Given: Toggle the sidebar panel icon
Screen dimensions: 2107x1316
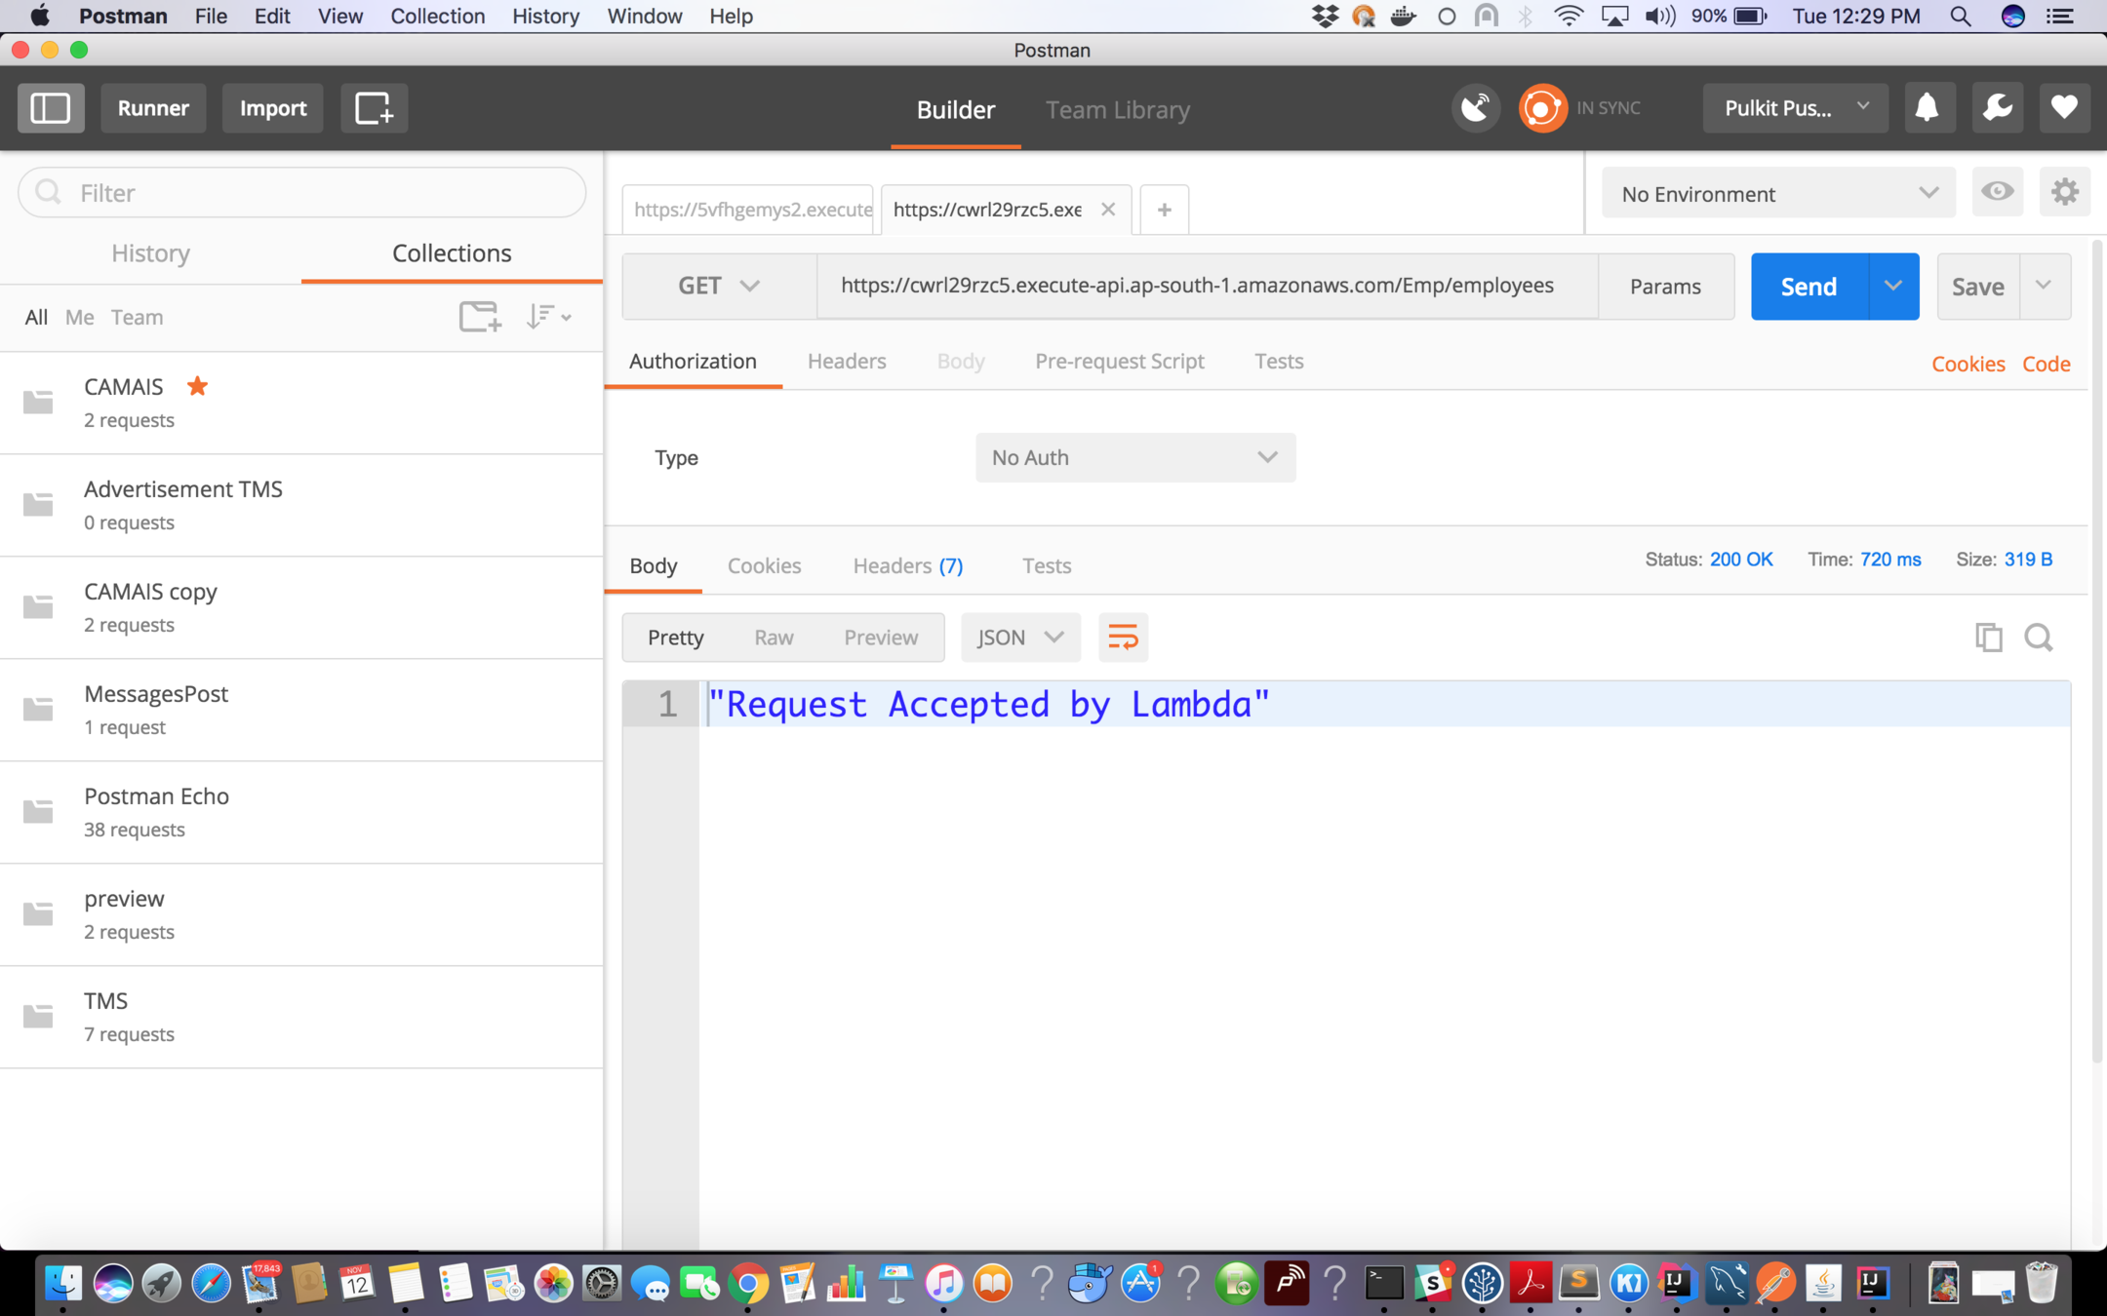Looking at the screenshot, I should click(51, 108).
